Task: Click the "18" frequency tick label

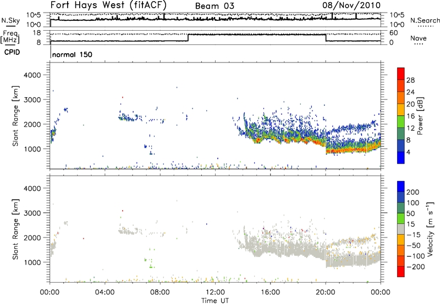Action: [37, 33]
